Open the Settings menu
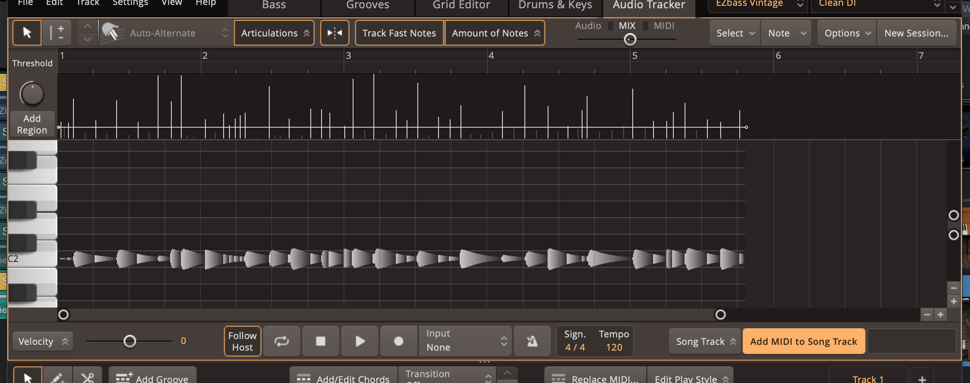 pos(130,3)
